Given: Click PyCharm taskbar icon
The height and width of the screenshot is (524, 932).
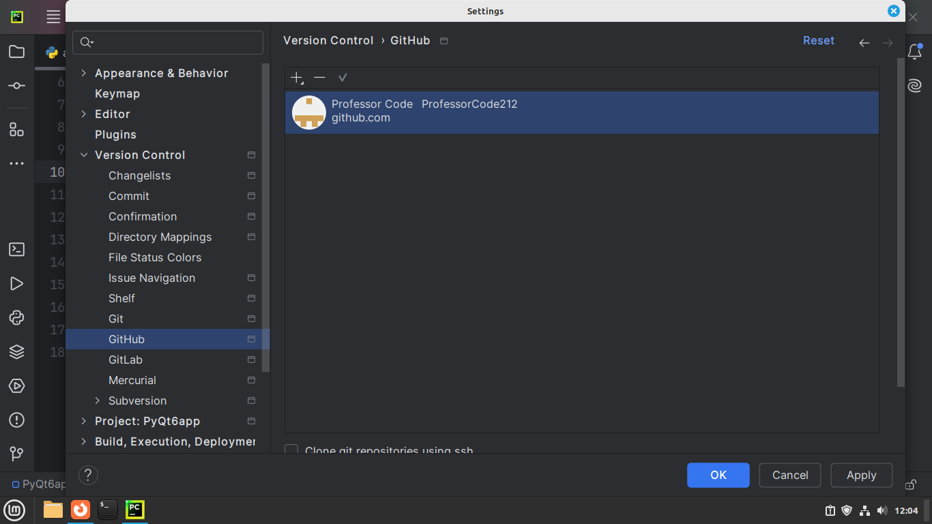Looking at the screenshot, I should coord(134,510).
